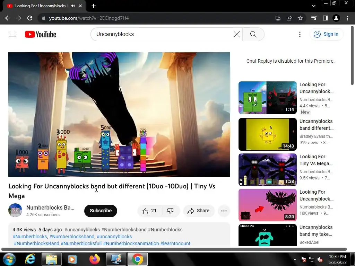
Task: Open the Numberblocks channel avatar
Action: pyautogui.click(x=15, y=210)
